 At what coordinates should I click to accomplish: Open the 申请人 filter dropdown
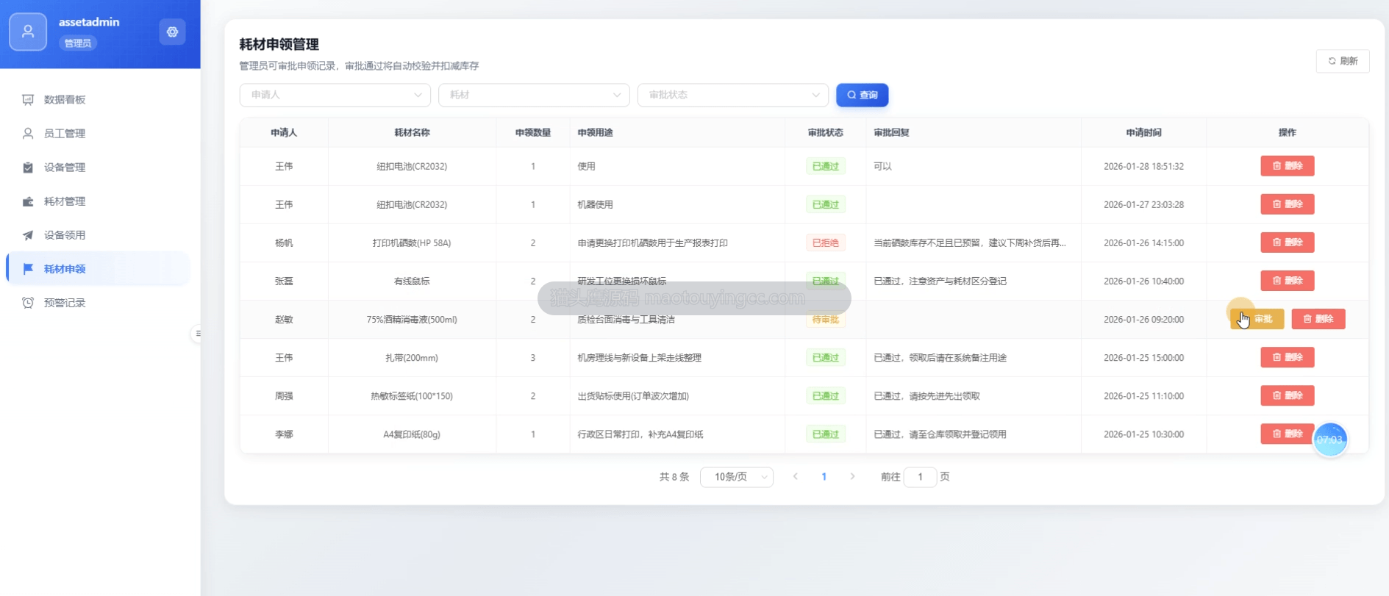pyautogui.click(x=335, y=95)
